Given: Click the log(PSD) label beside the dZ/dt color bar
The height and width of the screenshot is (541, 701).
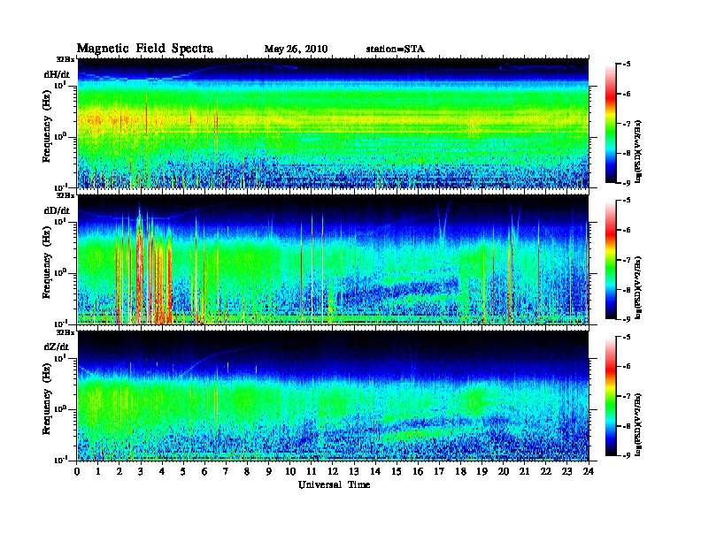Looking at the screenshot, I should [639, 424].
